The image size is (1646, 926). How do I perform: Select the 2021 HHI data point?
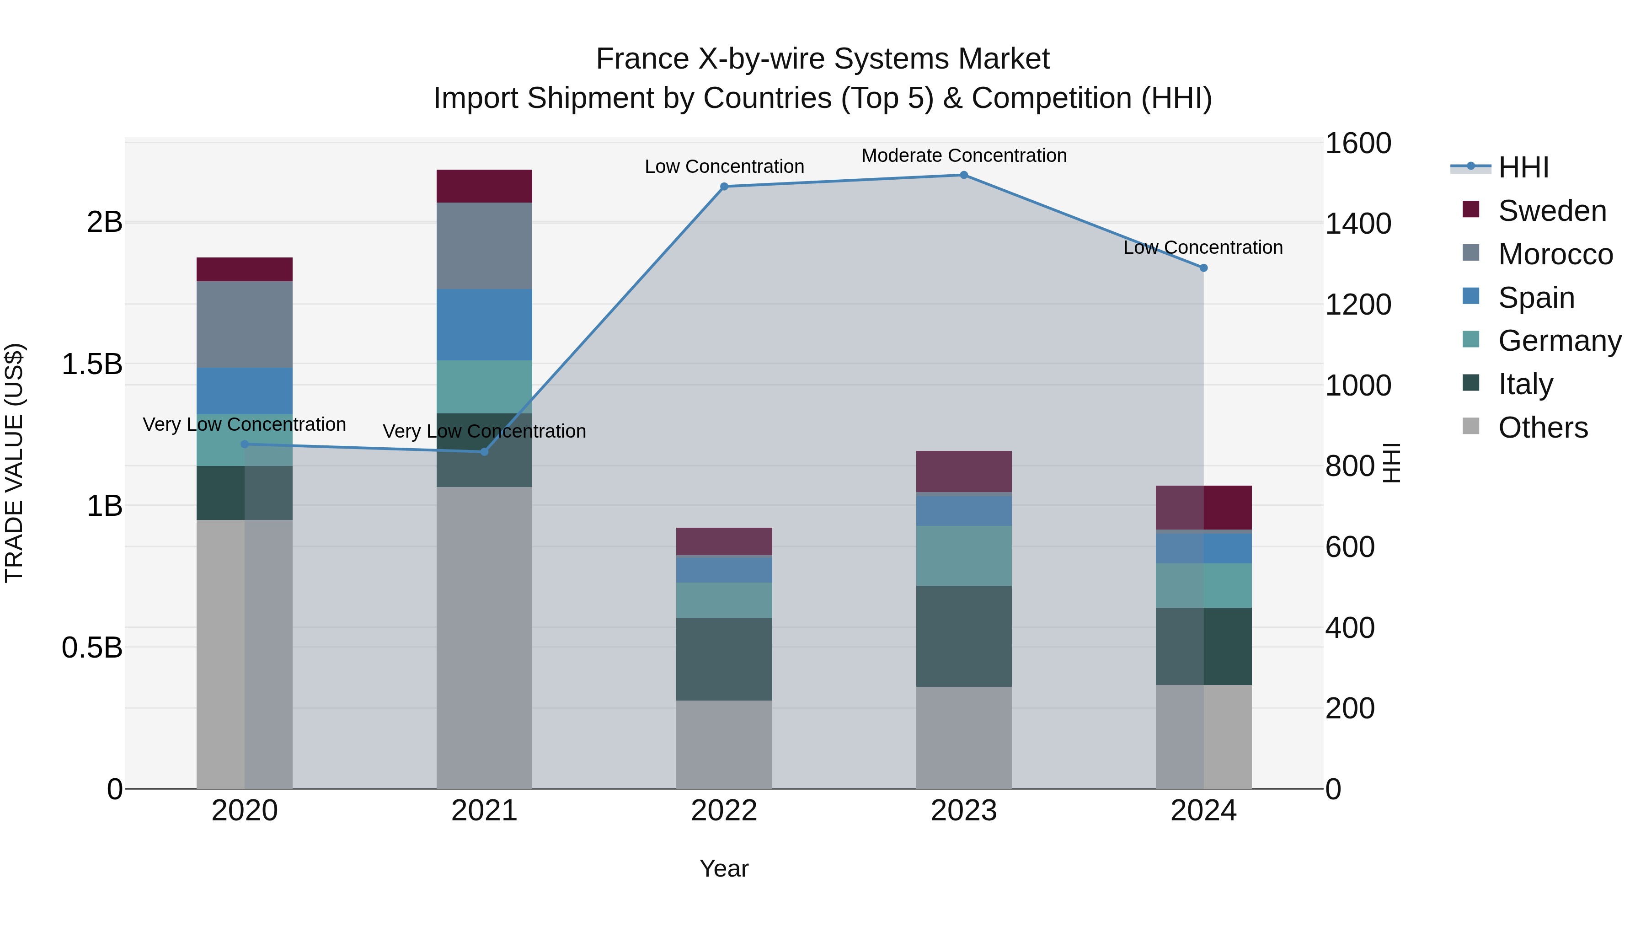pyautogui.click(x=484, y=452)
